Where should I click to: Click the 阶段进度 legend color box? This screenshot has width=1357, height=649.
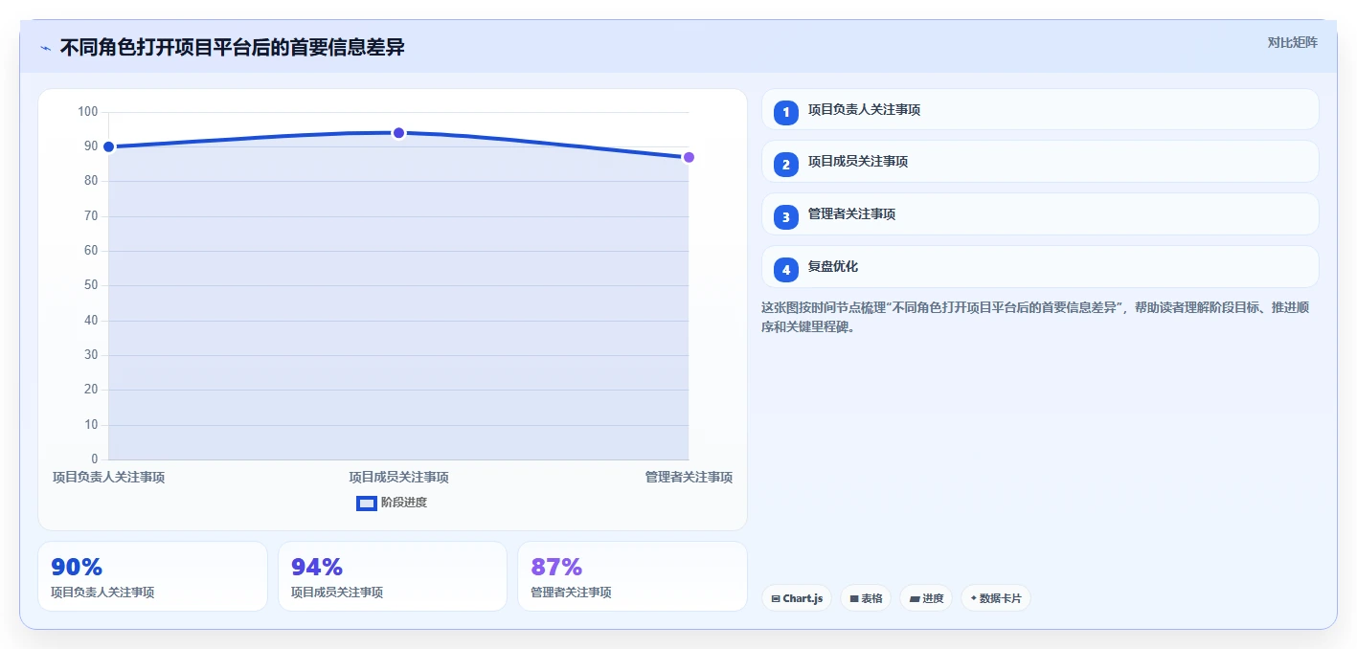click(366, 503)
